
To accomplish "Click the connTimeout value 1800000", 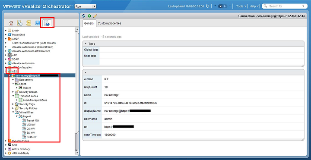I will pos(110,135).
